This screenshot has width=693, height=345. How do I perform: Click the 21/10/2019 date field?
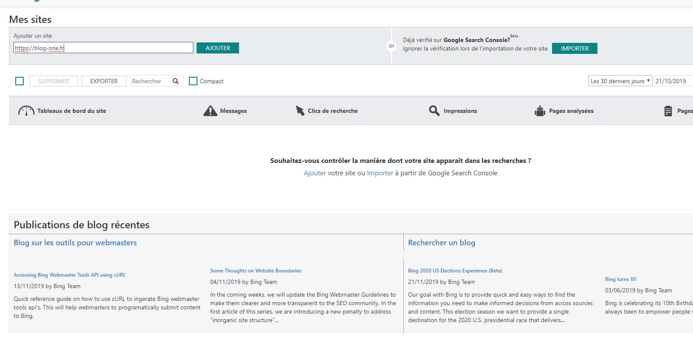click(673, 81)
